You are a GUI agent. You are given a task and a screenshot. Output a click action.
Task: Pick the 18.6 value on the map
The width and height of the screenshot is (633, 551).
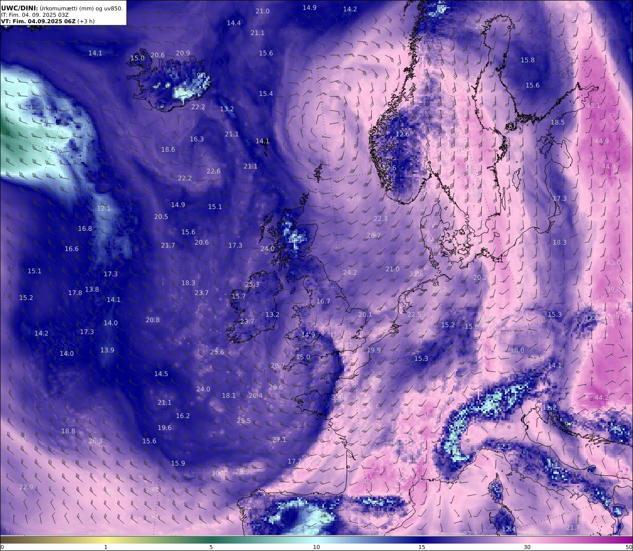168,150
